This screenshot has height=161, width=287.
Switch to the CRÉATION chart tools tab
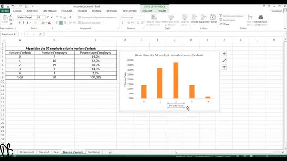(147, 11)
